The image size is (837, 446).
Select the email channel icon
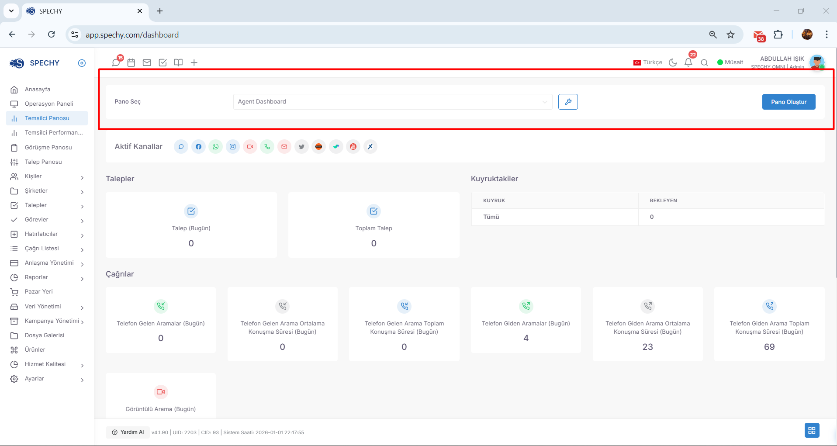[x=284, y=146]
